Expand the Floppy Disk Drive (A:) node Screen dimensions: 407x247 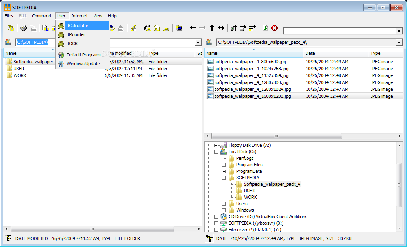[x=216, y=145]
